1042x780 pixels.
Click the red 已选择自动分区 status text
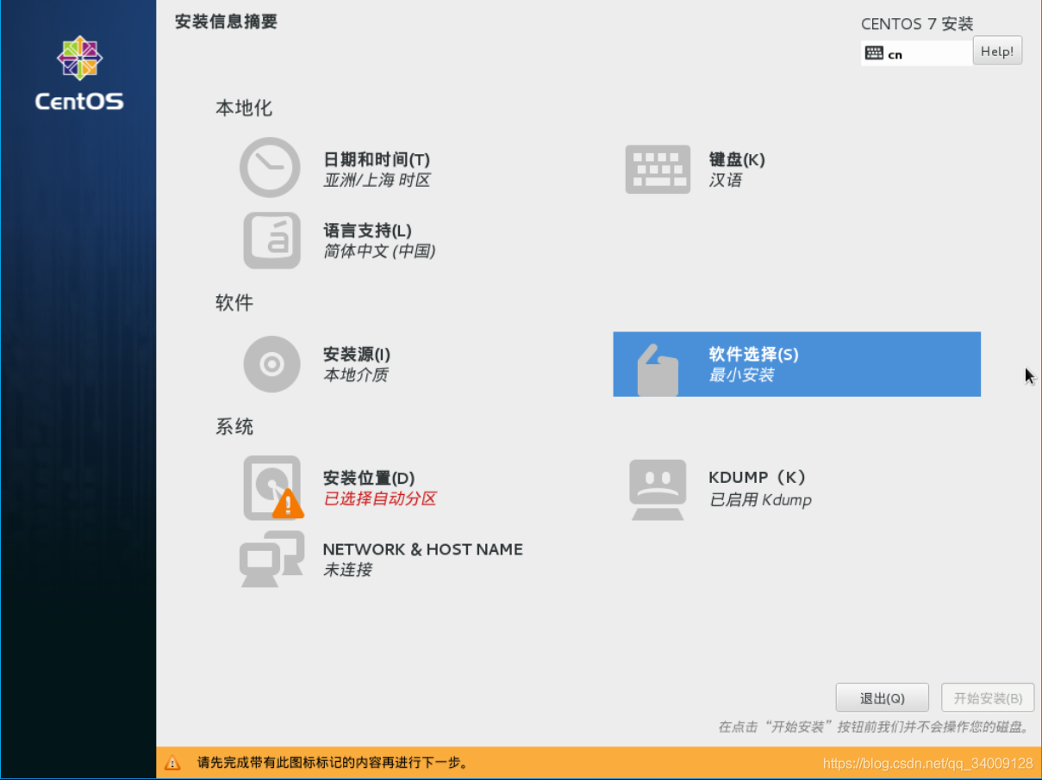pos(380,498)
